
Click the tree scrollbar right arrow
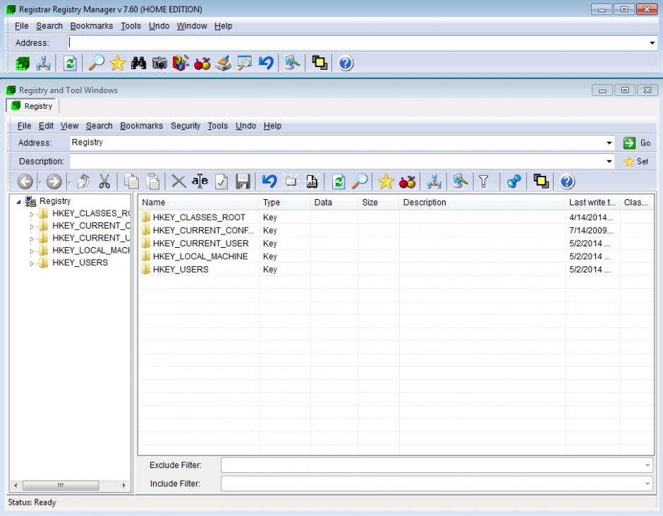tap(124, 485)
